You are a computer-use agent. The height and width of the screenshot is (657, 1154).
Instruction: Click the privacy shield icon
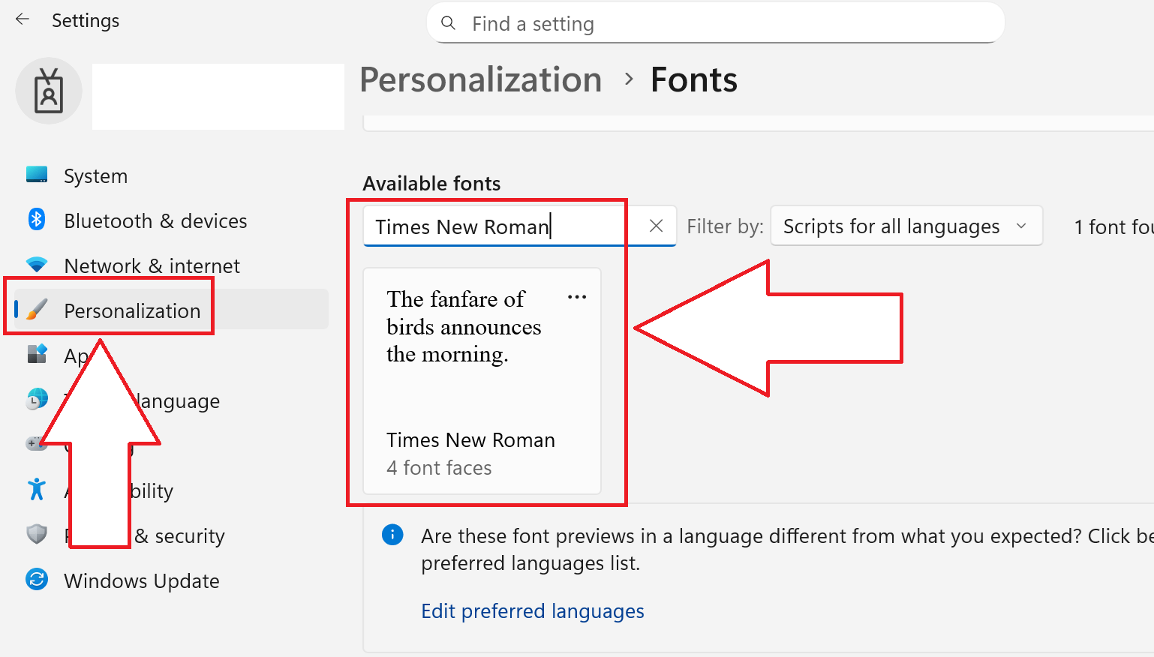[x=37, y=535]
